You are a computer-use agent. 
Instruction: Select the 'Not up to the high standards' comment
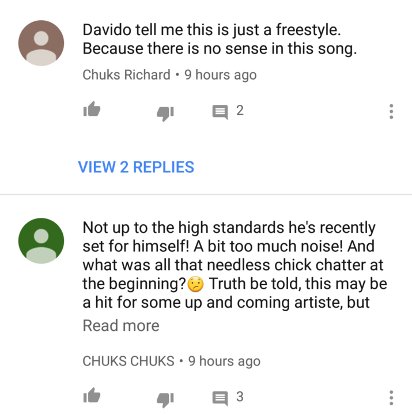pos(235,265)
